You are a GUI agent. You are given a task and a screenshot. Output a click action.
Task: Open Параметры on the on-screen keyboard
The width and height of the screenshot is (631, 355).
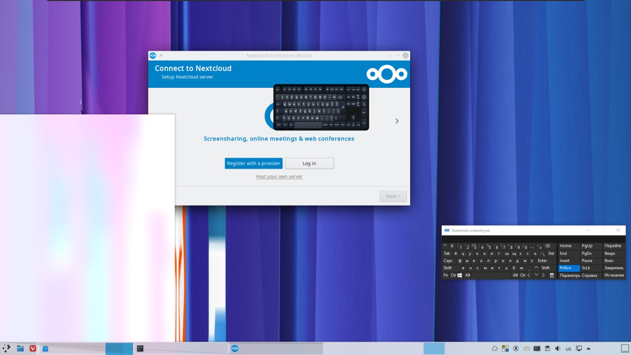569,276
